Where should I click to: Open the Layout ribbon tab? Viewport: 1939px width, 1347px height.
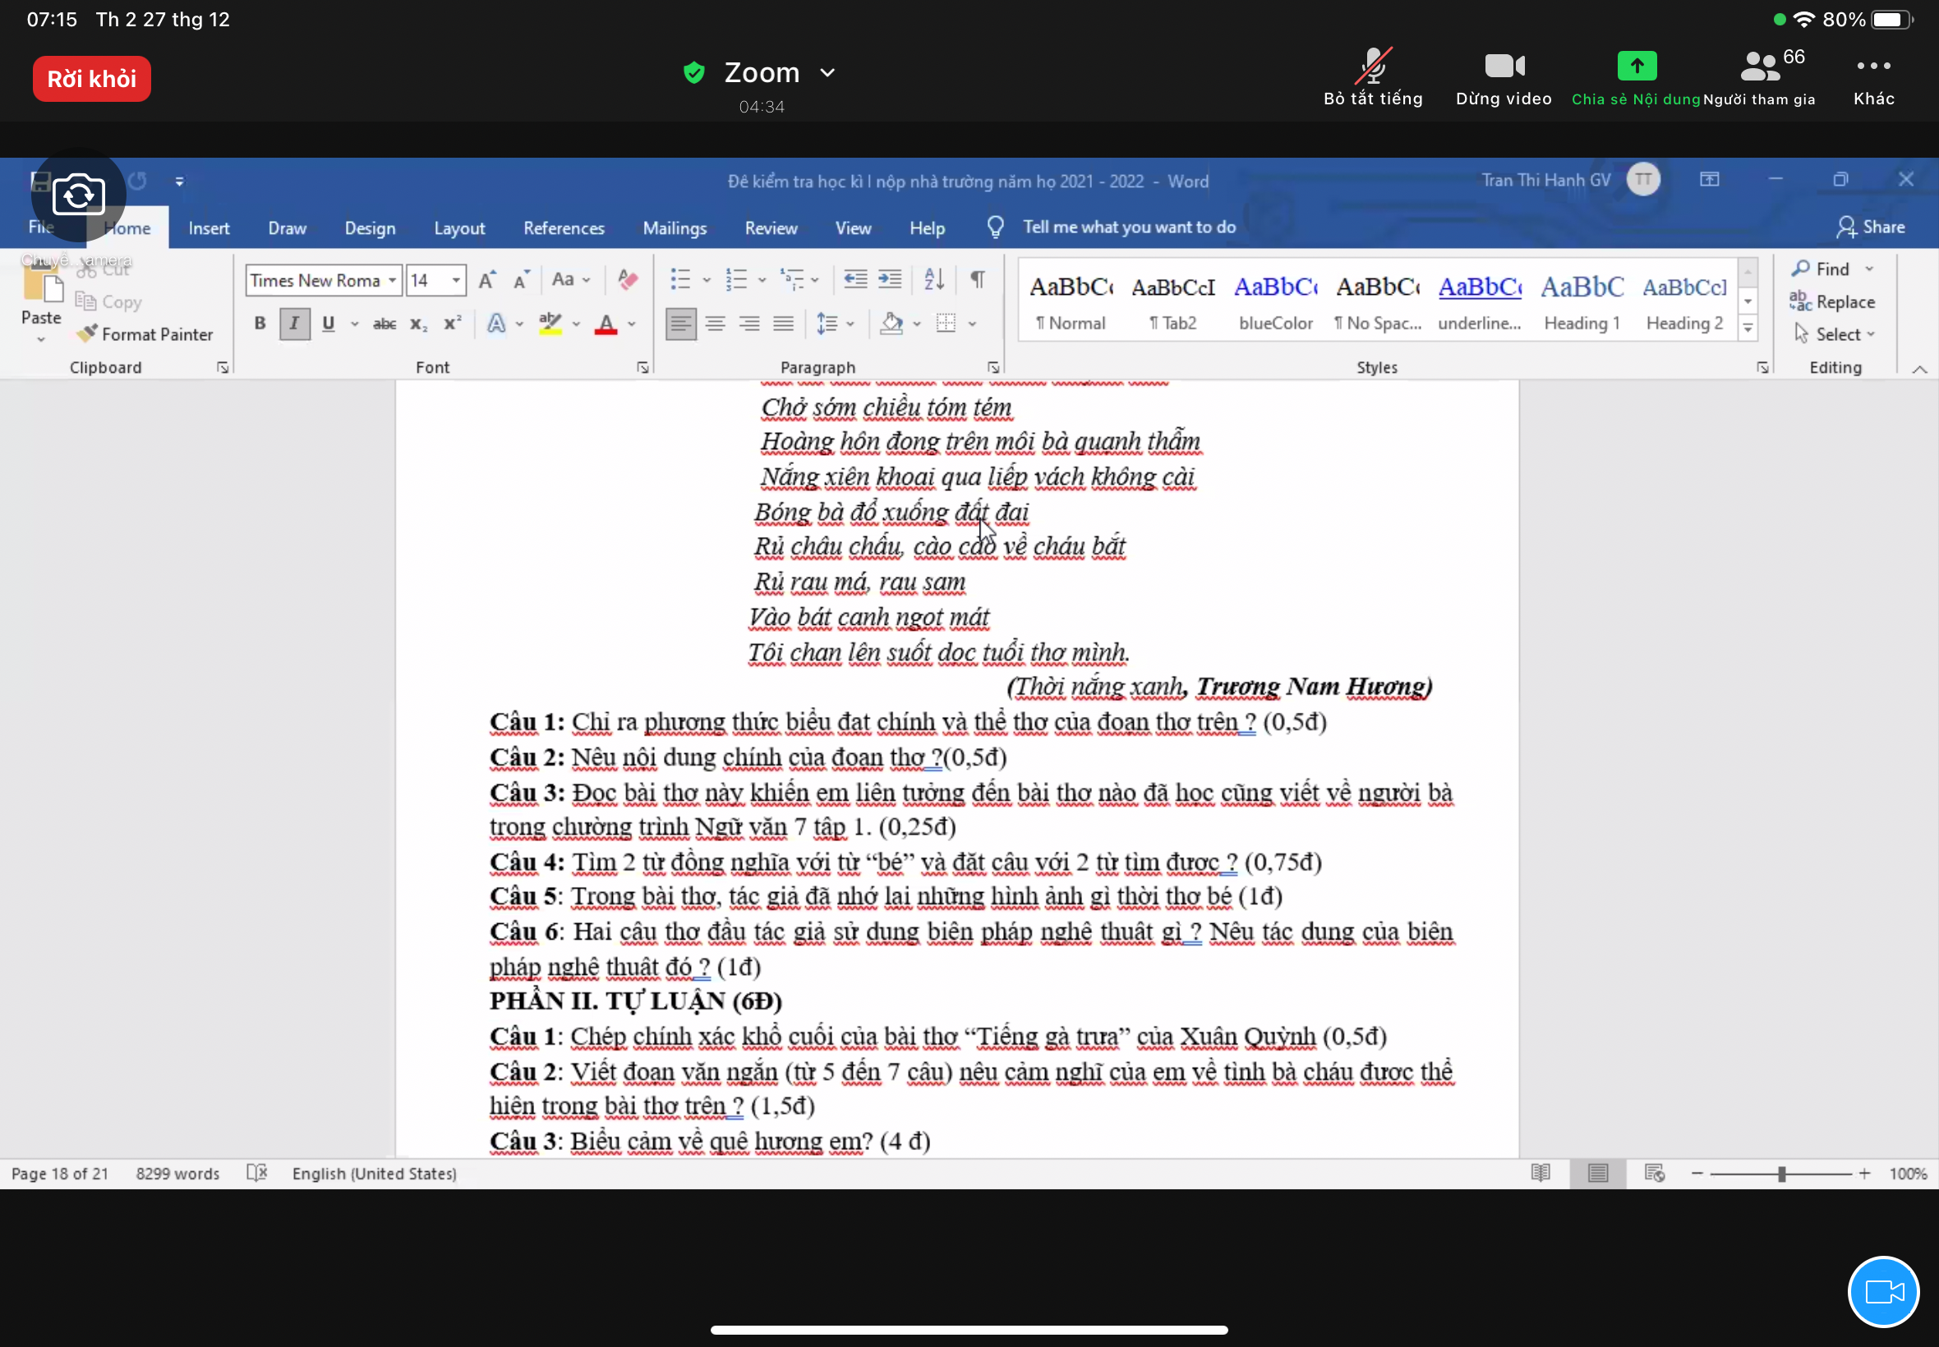coord(459,228)
